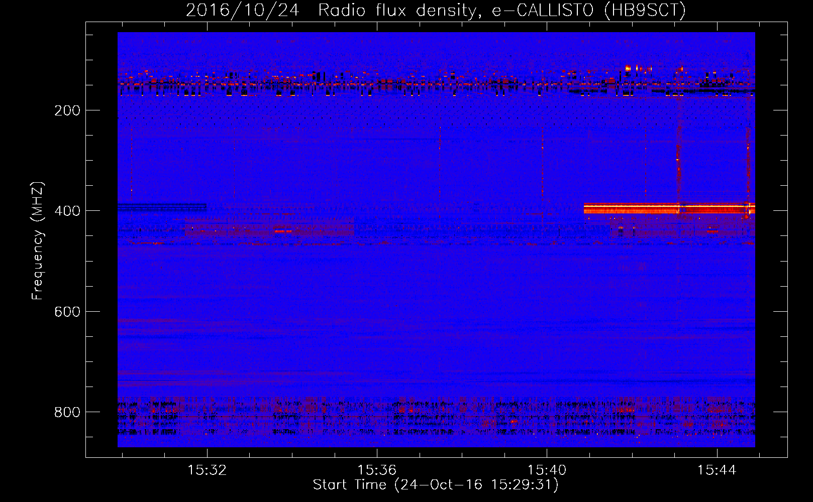Click the 'Start Time (24-Oct-16 15:29:31)' label
This screenshot has height=502, width=813.
[x=436, y=485]
